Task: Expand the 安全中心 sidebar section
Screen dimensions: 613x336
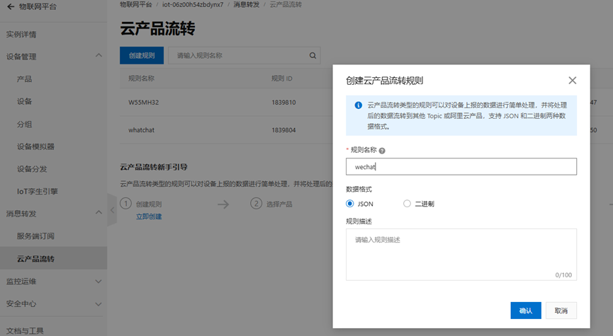Action: (x=98, y=304)
